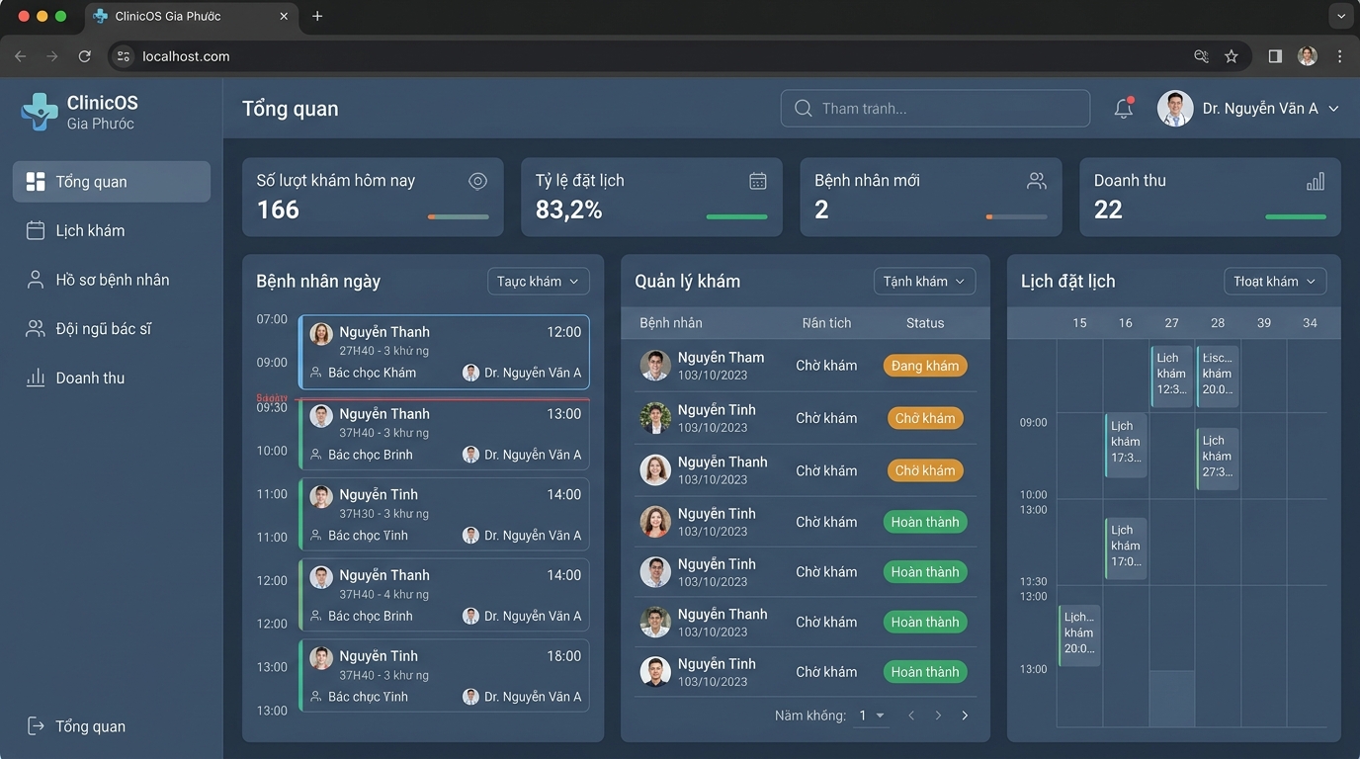This screenshot has height=759, width=1360.
Task: Click calendar event labeled Lịch khám 17:3...
Action: (1126, 445)
